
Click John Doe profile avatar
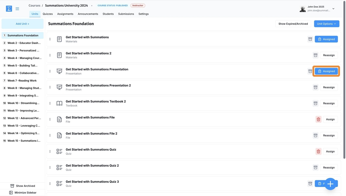[x=302, y=9]
